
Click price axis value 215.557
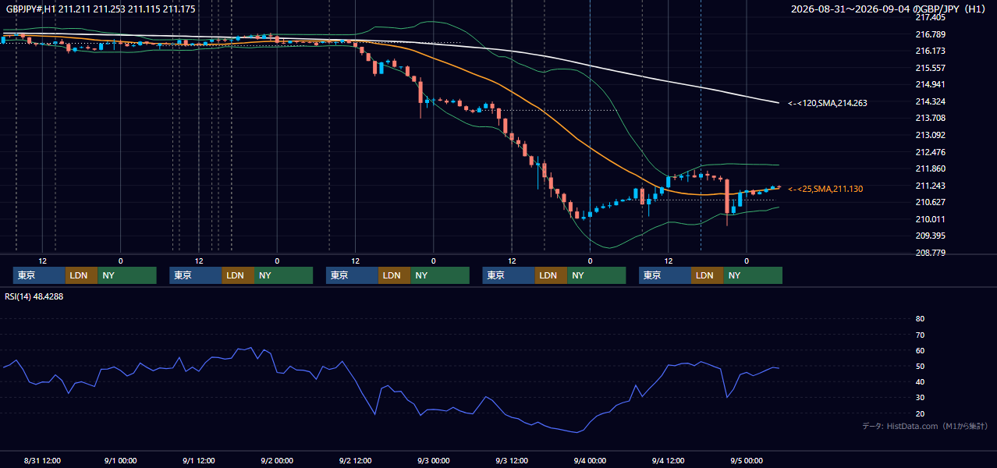[930, 68]
